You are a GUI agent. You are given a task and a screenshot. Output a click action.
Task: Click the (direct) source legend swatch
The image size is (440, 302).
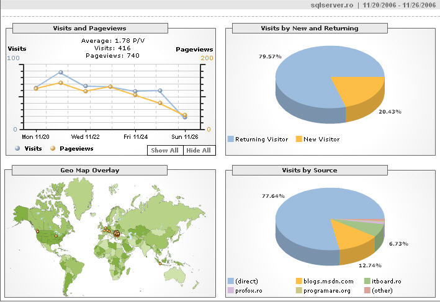[x=231, y=281]
